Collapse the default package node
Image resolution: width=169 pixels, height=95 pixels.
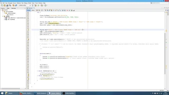click(4, 13)
